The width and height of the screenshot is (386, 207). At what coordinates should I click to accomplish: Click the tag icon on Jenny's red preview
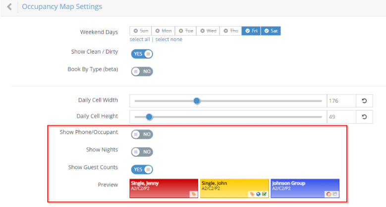pos(193,194)
